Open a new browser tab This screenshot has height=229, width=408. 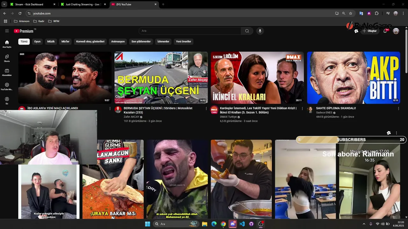[163, 4]
